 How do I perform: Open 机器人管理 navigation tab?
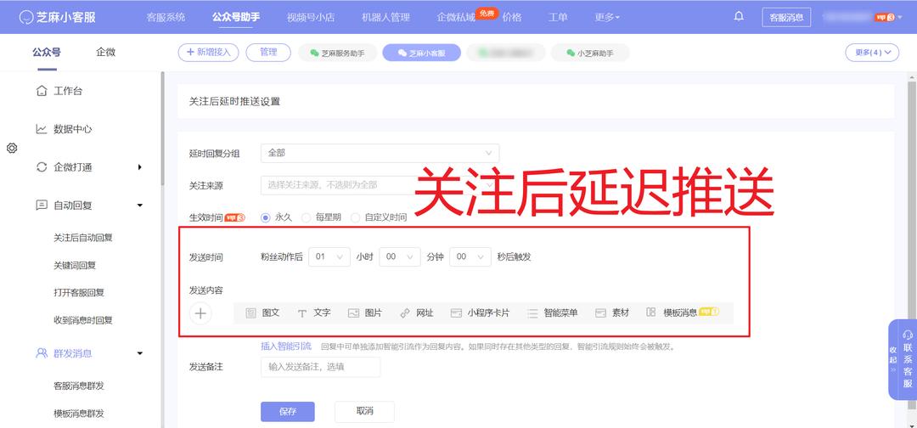coord(385,17)
